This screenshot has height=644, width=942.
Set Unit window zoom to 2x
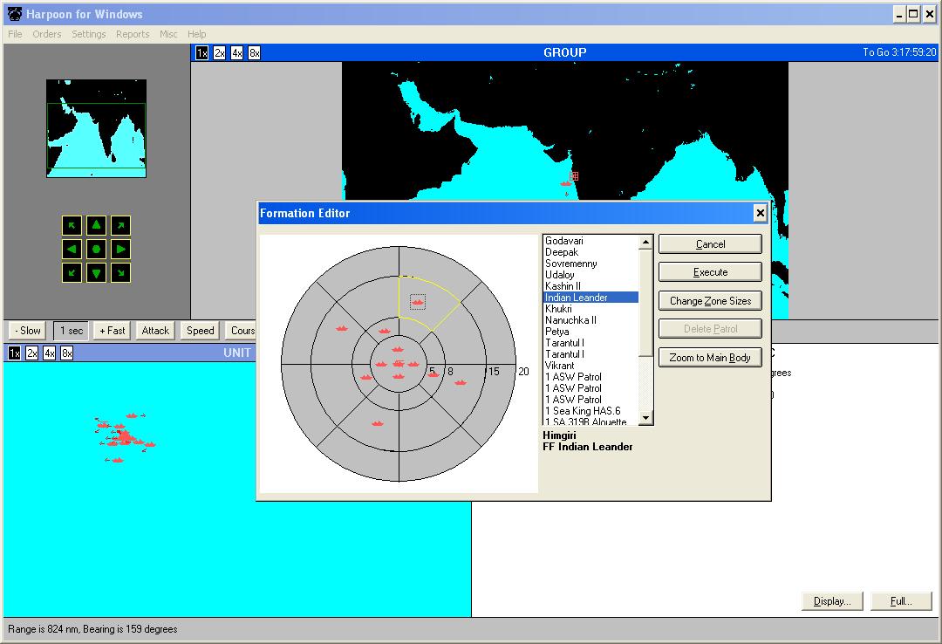pos(32,353)
